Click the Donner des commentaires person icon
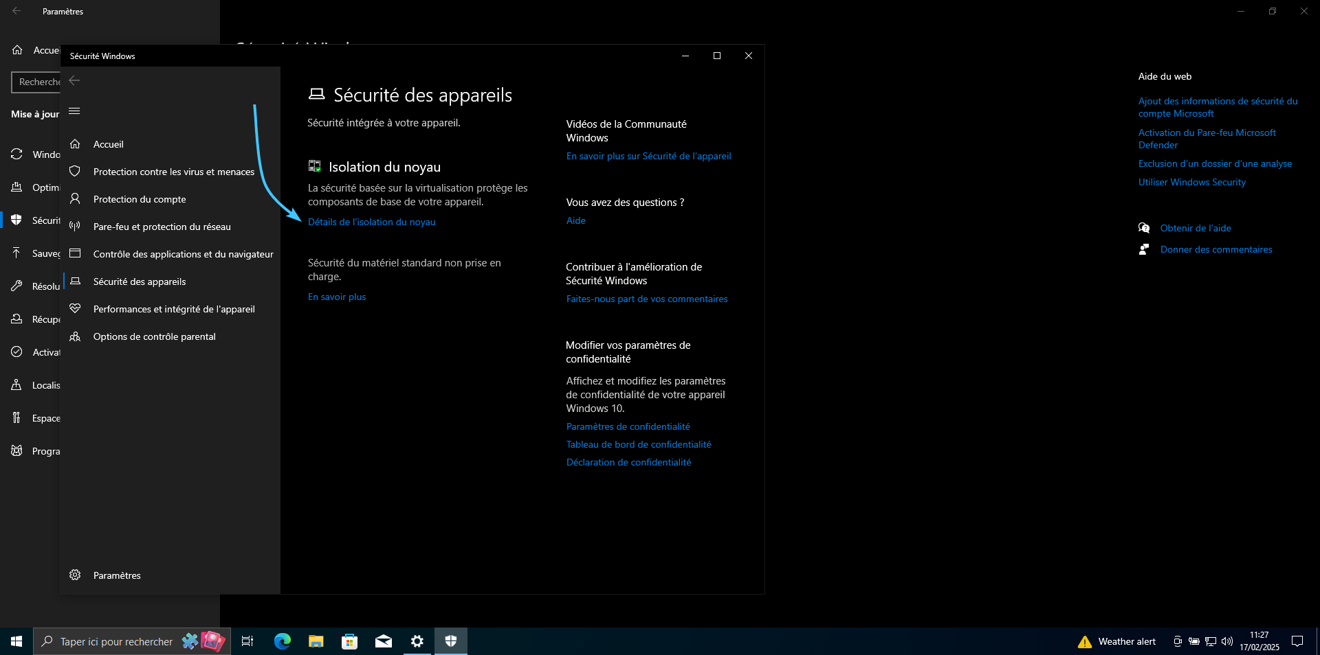Image resolution: width=1320 pixels, height=655 pixels. (1144, 249)
